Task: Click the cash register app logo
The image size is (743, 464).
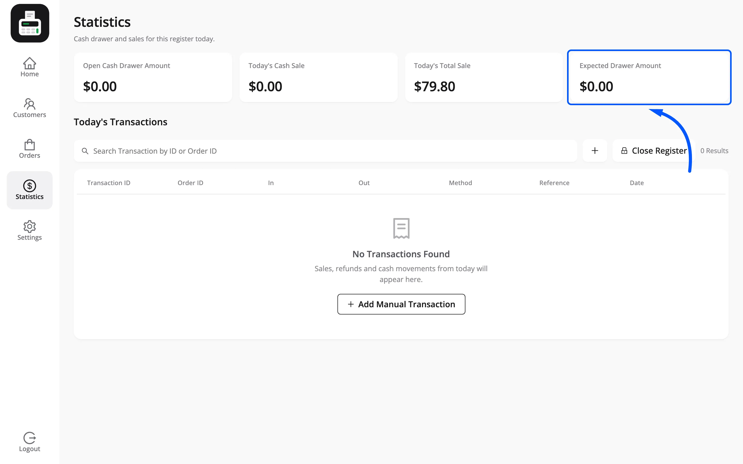Action: click(x=30, y=23)
